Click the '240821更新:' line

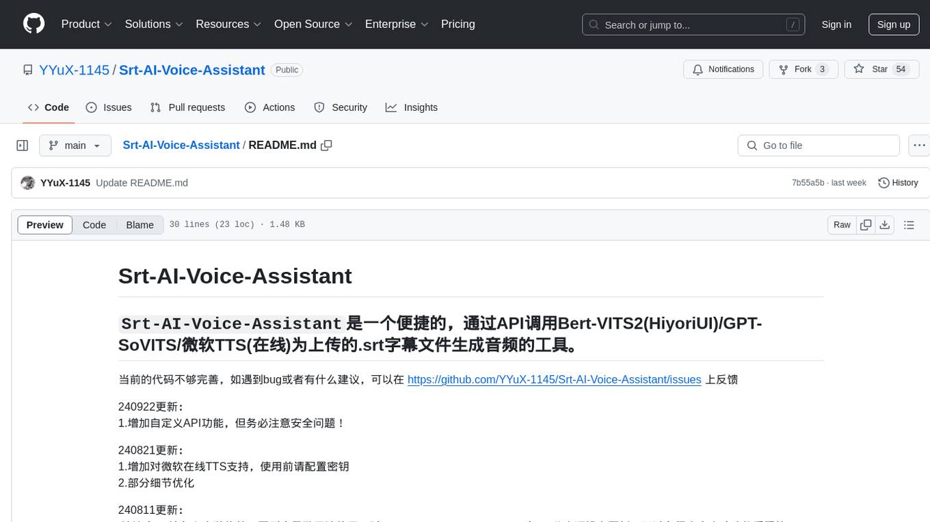[151, 450]
